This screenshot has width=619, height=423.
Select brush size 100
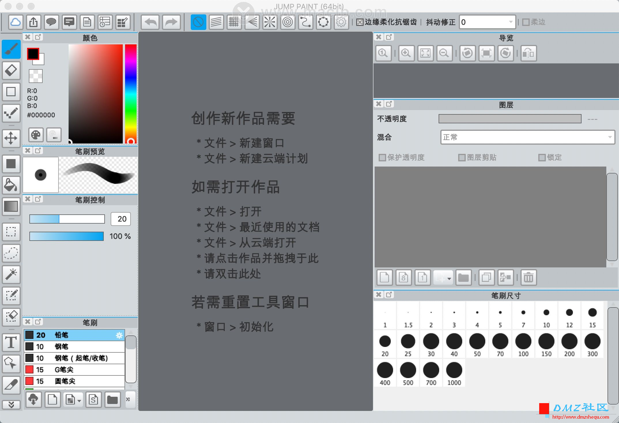pyautogui.click(x=523, y=345)
